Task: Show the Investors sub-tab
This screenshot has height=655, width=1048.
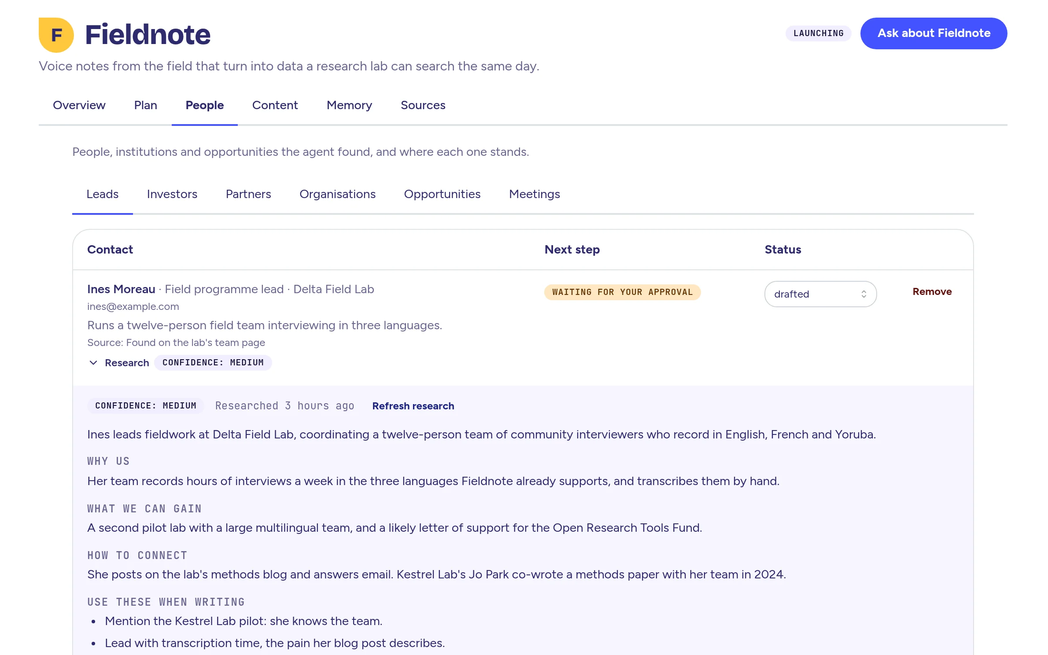Action: tap(172, 194)
